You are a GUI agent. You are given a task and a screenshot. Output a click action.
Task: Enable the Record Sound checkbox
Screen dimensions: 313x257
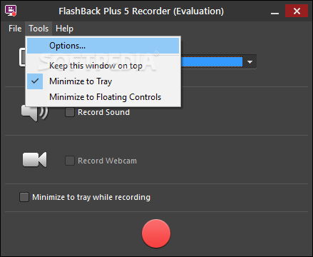point(70,112)
